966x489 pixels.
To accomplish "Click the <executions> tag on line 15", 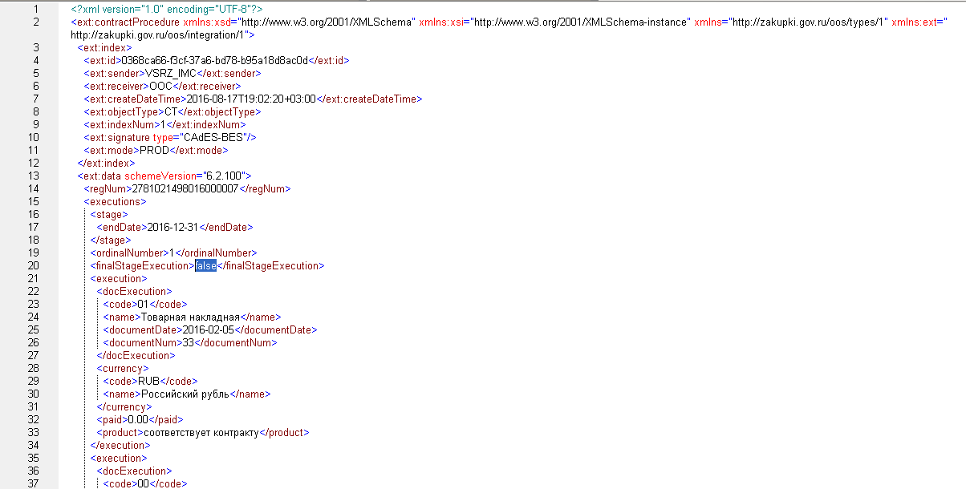I will 115,201.
